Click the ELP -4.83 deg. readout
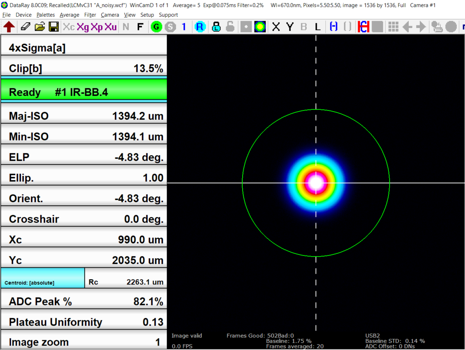This screenshot has height=350, width=465. click(84, 155)
